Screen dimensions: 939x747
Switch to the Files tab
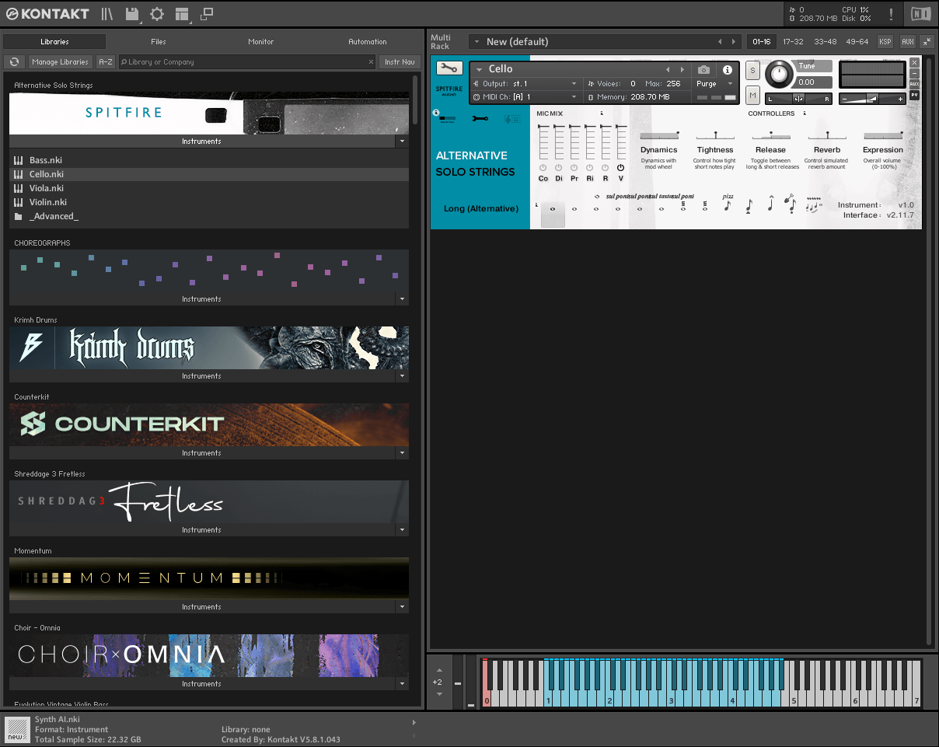click(x=158, y=42)
